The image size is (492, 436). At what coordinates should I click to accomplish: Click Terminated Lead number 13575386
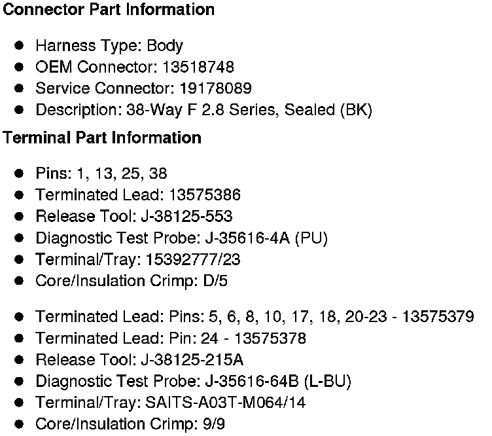click(x=205, y=194)
